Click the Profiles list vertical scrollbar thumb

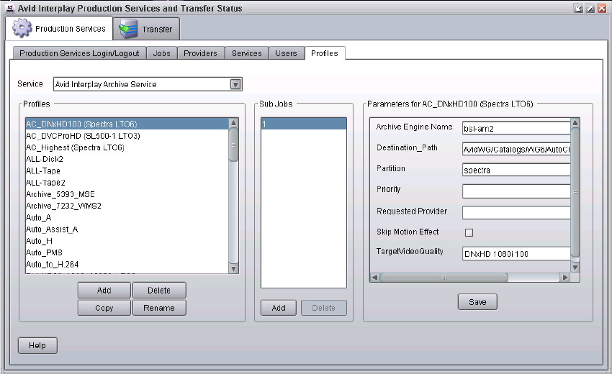[x=233, y=145]
